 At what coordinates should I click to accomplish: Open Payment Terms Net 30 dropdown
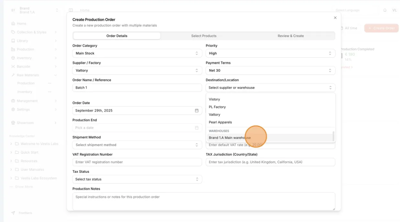click(271, 71)
